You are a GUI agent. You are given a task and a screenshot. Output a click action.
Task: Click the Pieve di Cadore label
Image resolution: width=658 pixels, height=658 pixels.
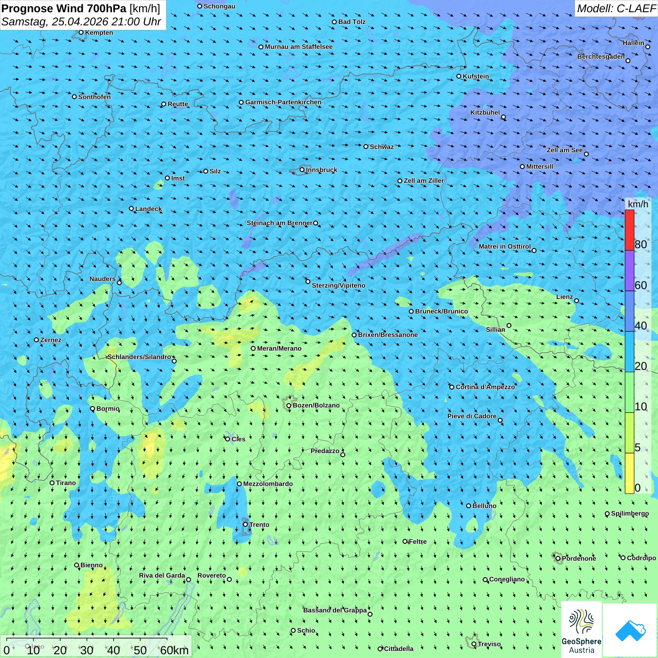472,416
